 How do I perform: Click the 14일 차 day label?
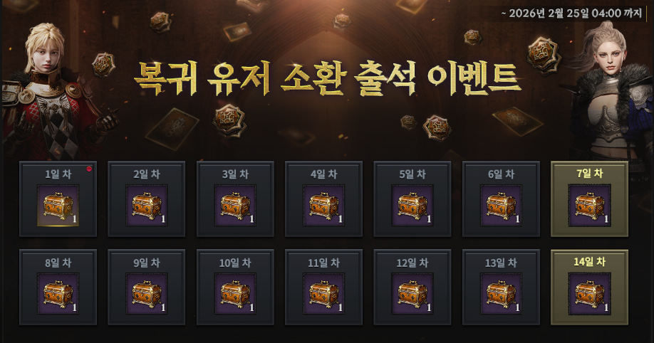pyautogui.click(x=590, y=262)
